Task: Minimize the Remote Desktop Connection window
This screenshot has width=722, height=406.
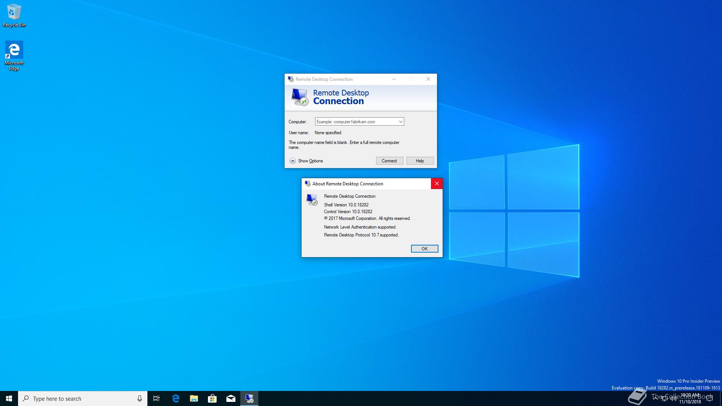Action: click(394, 79)
